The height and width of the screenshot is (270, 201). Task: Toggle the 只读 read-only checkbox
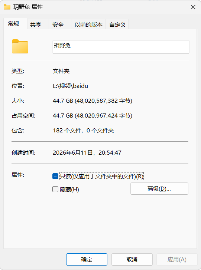pyautogui.click(x=55, y=176)
